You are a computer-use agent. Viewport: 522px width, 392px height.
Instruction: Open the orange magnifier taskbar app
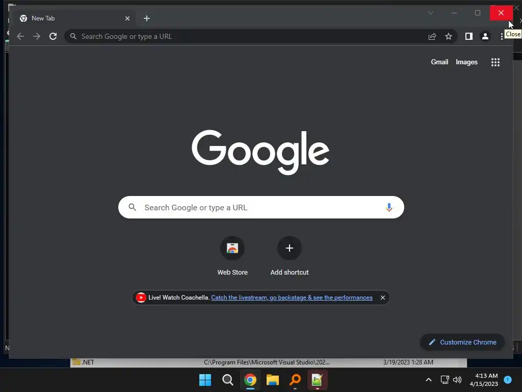click(295, 380)
